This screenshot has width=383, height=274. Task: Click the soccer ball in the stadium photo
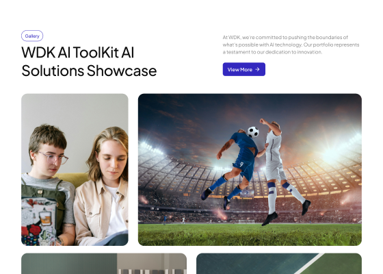[253, 132]
